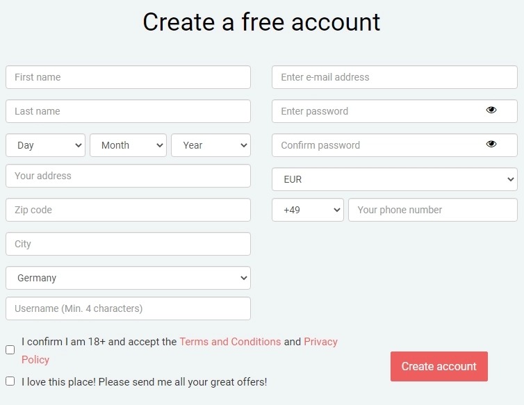Open the Year dropdown
Image resolution: width=524 pixels, height=405 pixels.
[x=211, y=145]
